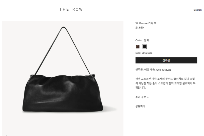The width and height of the screenshot is (204, 136).
Task: Click the $1,650 price text
Action: [x=139, y=28]
